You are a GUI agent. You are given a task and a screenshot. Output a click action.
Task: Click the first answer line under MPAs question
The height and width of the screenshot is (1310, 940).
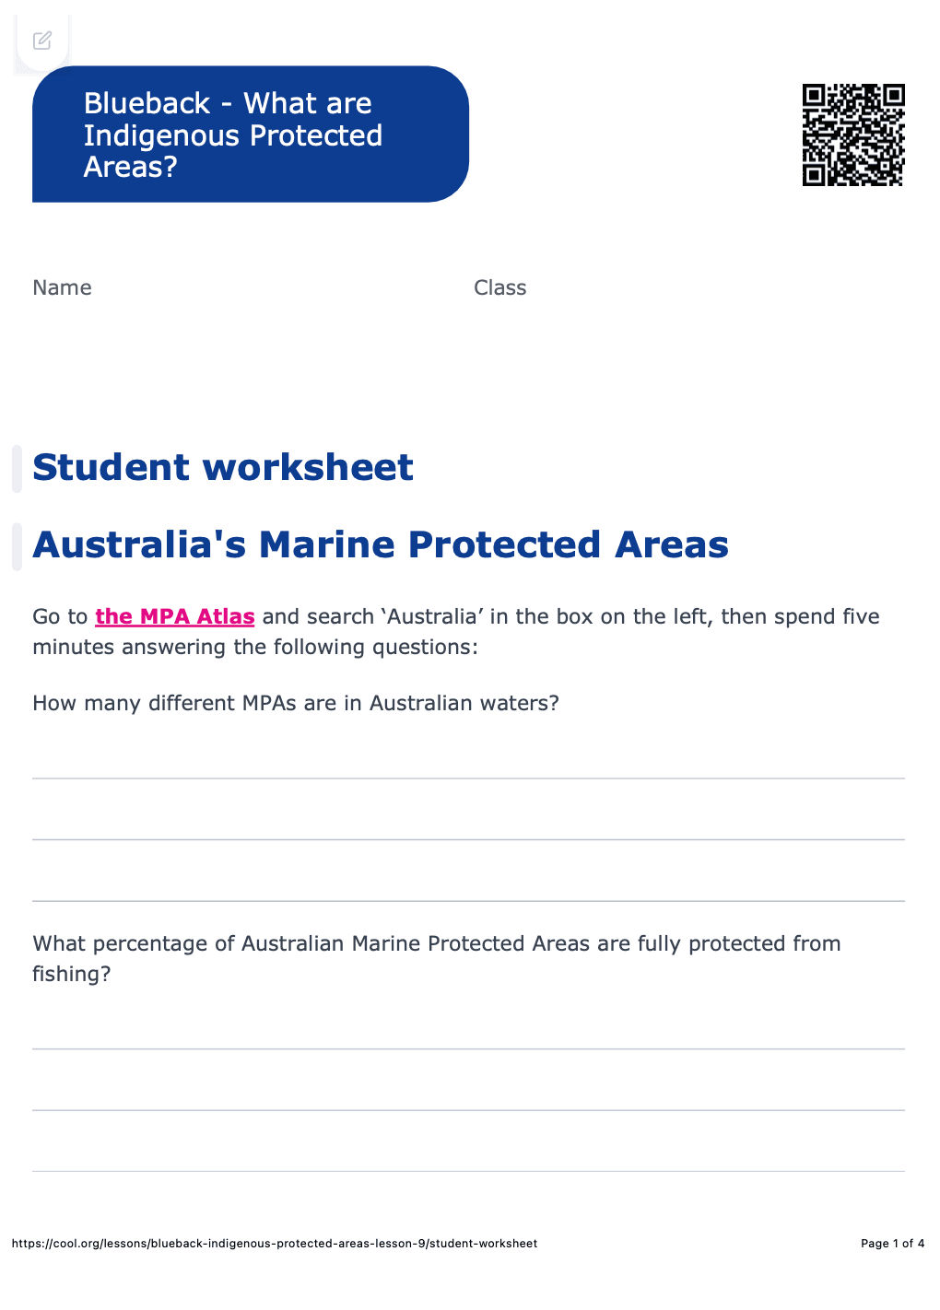[x=468, y=778]
